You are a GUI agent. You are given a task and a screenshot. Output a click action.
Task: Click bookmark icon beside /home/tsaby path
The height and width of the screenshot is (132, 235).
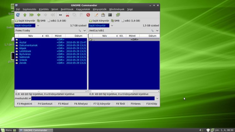coord(80,30)
